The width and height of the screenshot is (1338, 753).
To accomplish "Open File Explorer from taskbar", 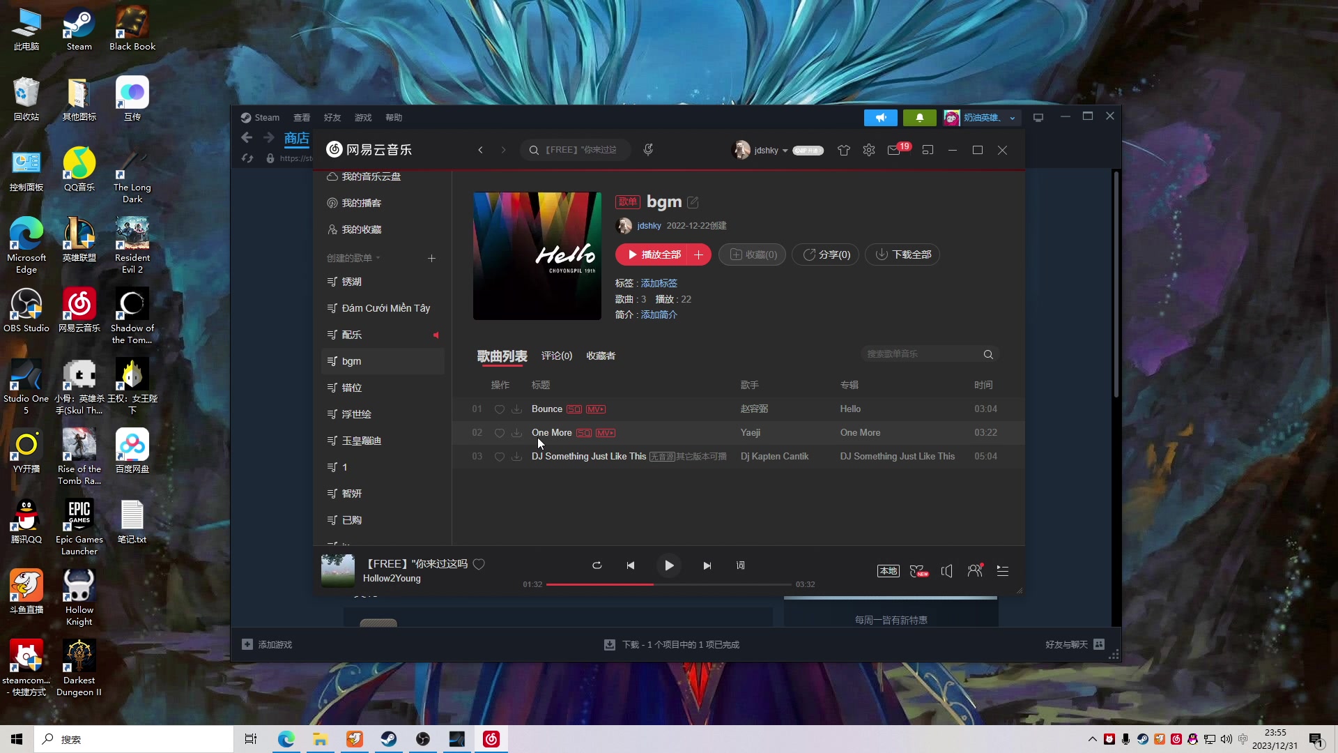I will [x=320, y=739].
